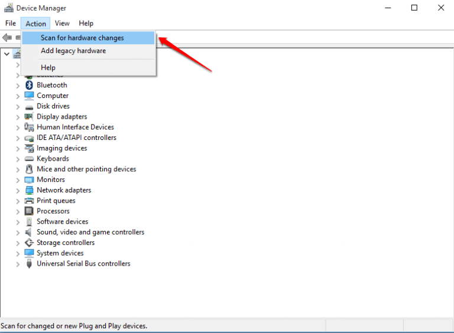Click the Universal Serial Bus controllers icon
The width and height of the screenshot is (454, 333).
29,263
